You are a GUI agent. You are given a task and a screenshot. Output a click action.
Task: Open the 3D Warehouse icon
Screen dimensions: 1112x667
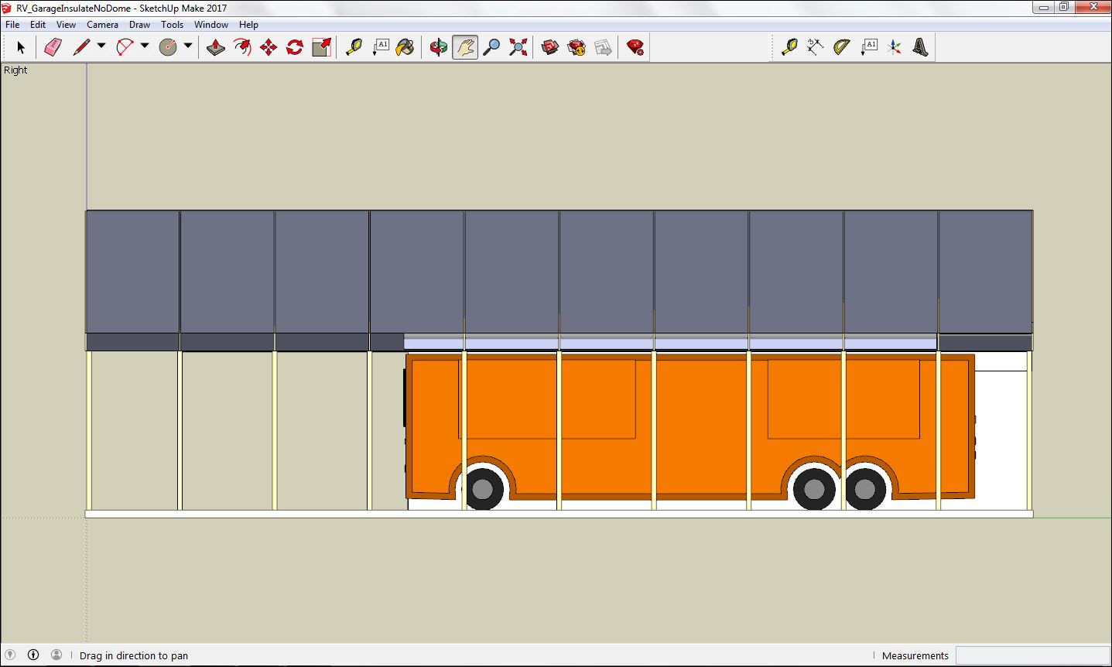pyautogui.click(x=550, y=47)
